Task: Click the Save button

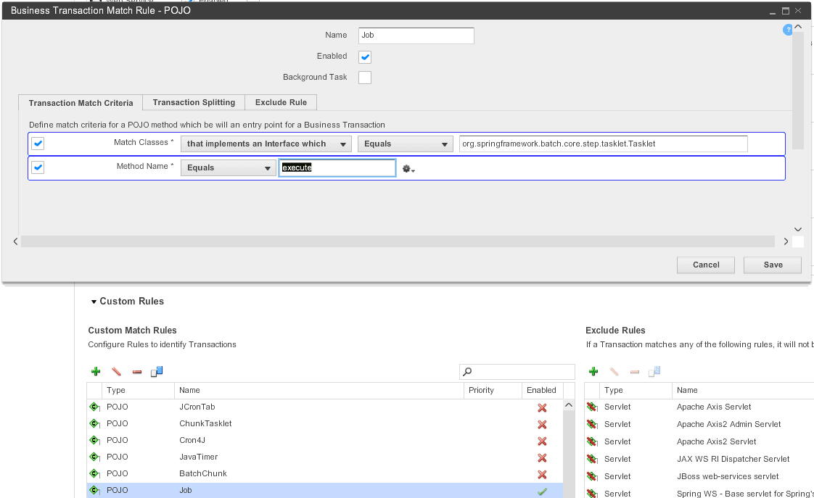Action: (773, 265)
